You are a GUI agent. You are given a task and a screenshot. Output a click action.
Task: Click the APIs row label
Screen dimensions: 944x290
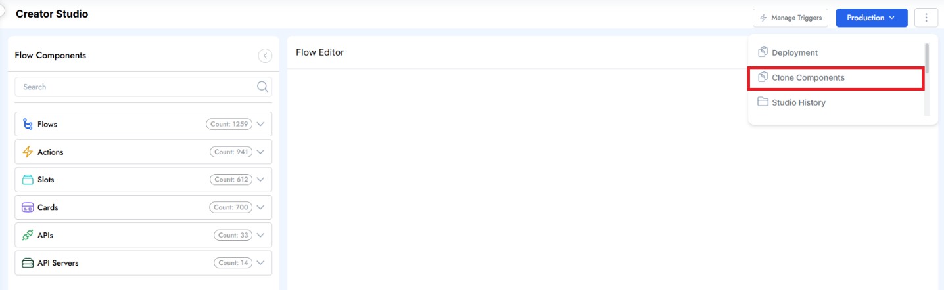(45, 235)
